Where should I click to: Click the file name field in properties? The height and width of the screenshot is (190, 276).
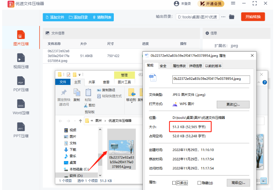click(x=211, y=79)
